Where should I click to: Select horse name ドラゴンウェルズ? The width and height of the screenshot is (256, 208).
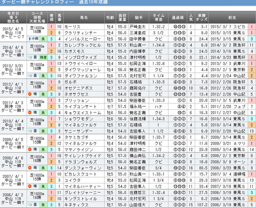click(x=81, y=162)
